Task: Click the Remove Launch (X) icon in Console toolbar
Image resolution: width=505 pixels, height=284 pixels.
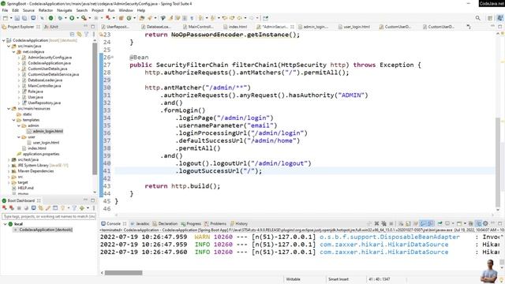Action: pos(376,223)
